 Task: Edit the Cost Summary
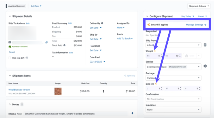click(70, 23)
